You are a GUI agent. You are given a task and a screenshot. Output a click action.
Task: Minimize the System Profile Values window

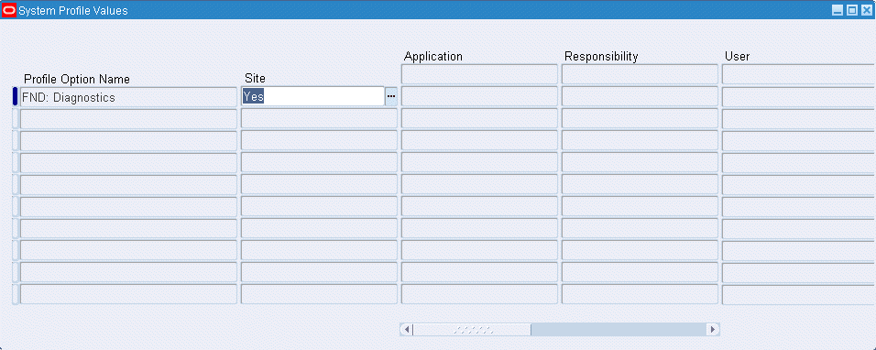pos(838,10)
